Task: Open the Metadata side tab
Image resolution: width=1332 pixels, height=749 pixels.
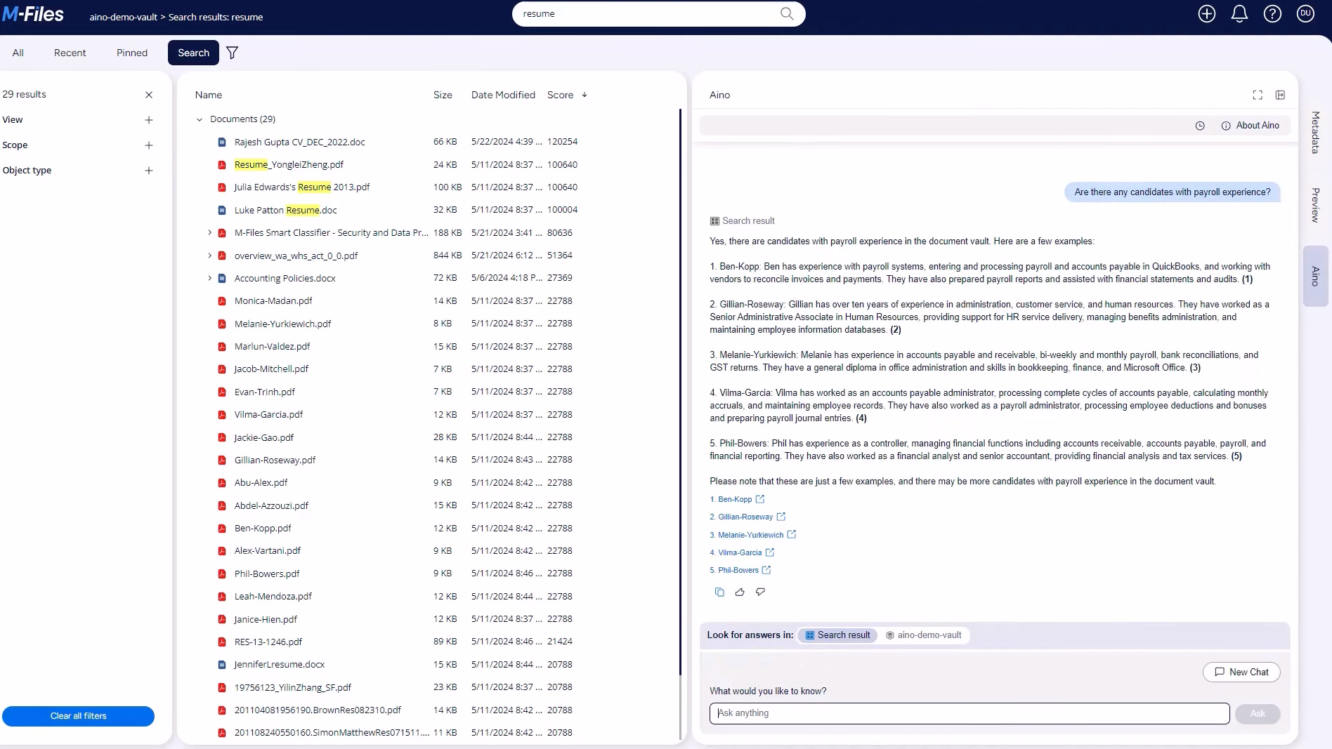Action: click(x=1315, y=133)
